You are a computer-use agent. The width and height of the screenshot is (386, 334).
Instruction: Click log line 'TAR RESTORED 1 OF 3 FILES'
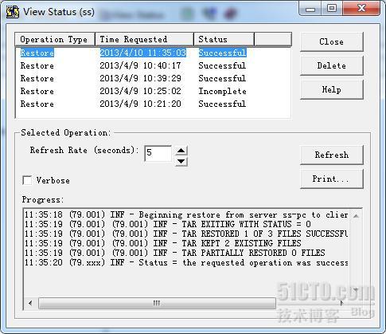point(186,234)
